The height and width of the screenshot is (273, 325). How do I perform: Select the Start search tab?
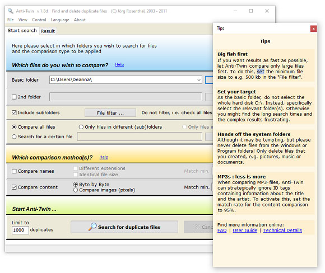pyautogui.click(x=22, y=31)
